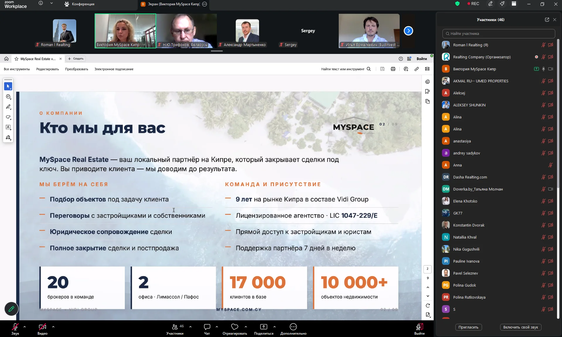Image resolution: width=562 pixels, height=337 pixels.
Task: Open the Преобразовать menu
Action: pos(76,69)
